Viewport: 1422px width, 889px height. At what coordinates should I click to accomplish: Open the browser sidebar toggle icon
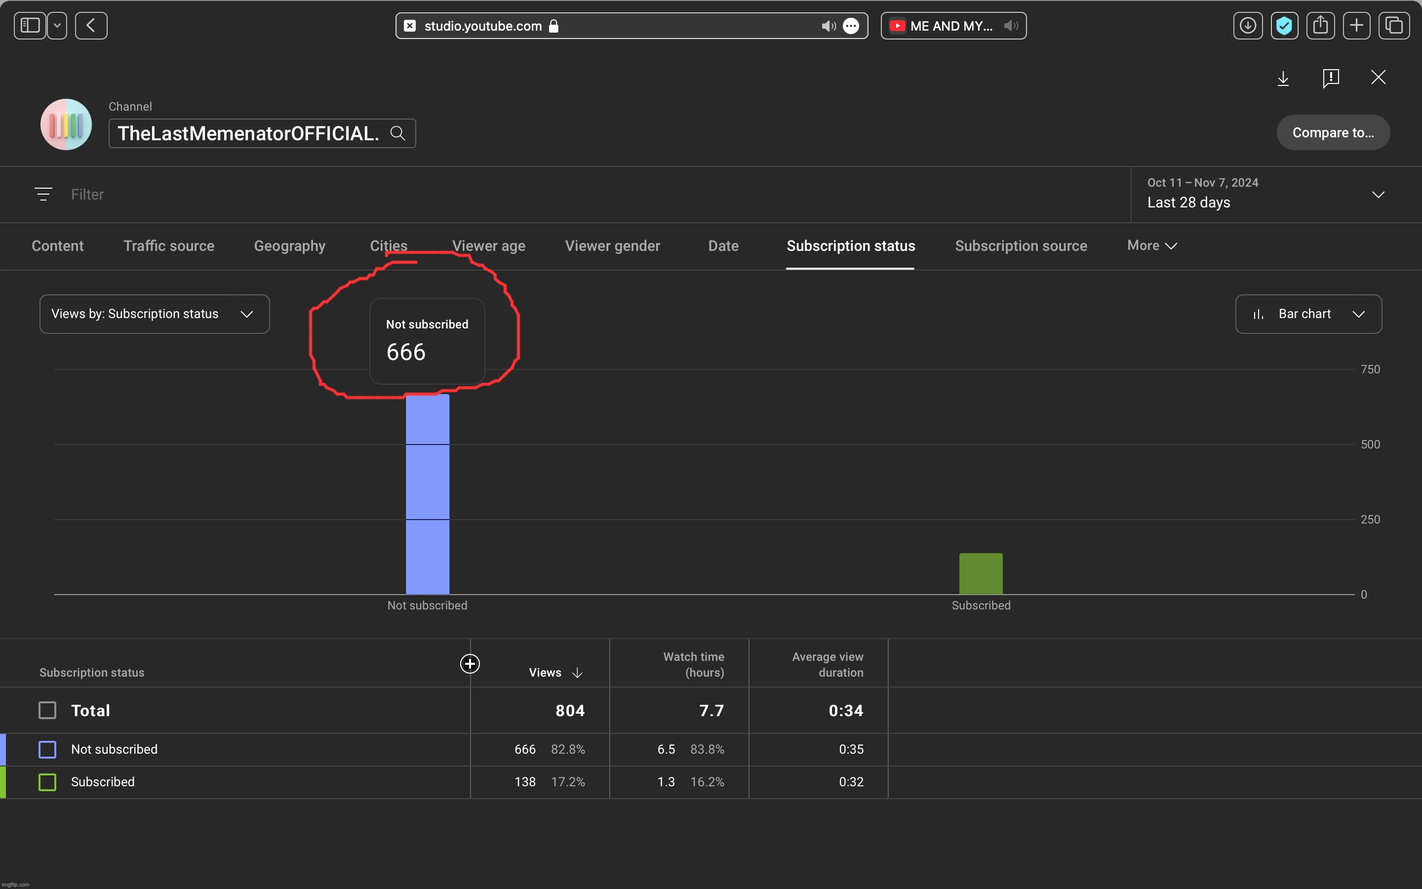[30, 25]
